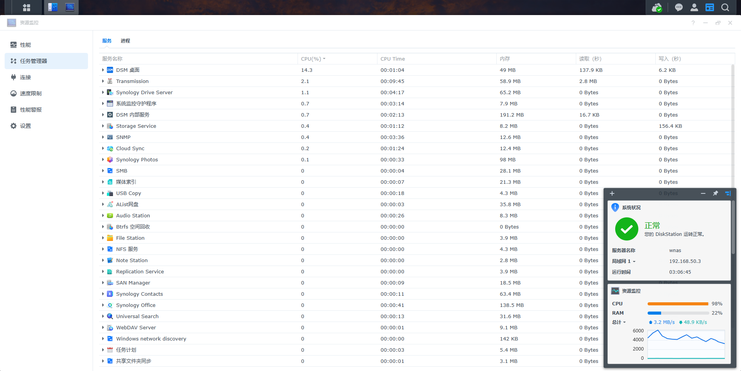Click the CPU usage bar in widget
The image size is (741, 371).
pos(678,304)
